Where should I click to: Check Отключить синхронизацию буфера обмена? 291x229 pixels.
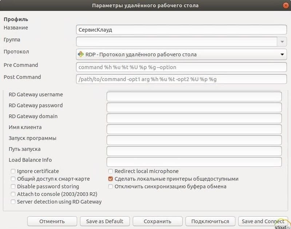(111, 186)
